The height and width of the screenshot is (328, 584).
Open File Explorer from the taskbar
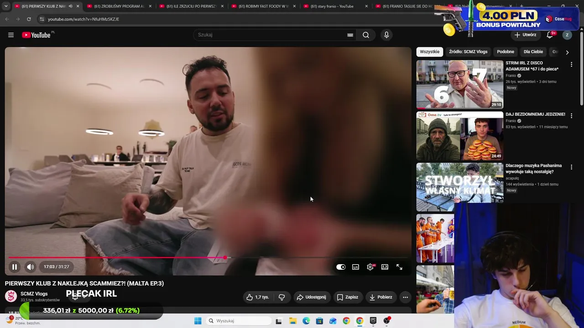click(x=292, y=321)
